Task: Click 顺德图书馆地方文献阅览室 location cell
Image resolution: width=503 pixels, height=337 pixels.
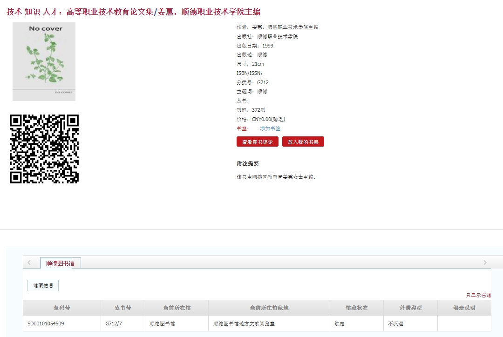Action: (269, 324)
